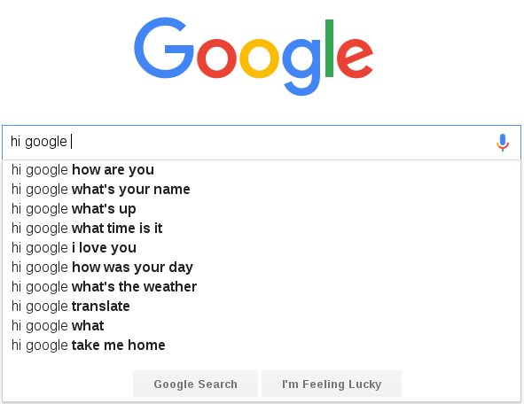The height and width of the screenshot is (404, 524).
Task: Select suggestion 'hi google how are you'
Action: coord(262,169)
